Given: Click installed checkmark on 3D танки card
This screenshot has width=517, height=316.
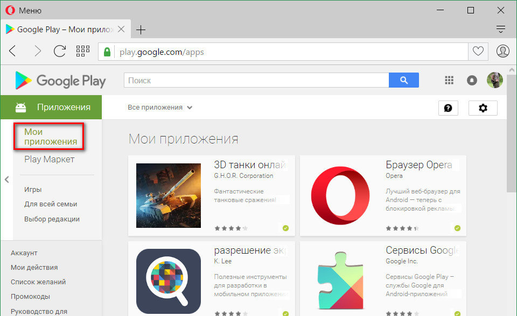Looking at the screenshot, I should (x=285, y=228).
